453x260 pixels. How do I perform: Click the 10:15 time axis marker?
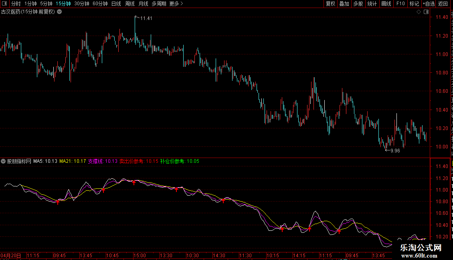click(273, 256)
